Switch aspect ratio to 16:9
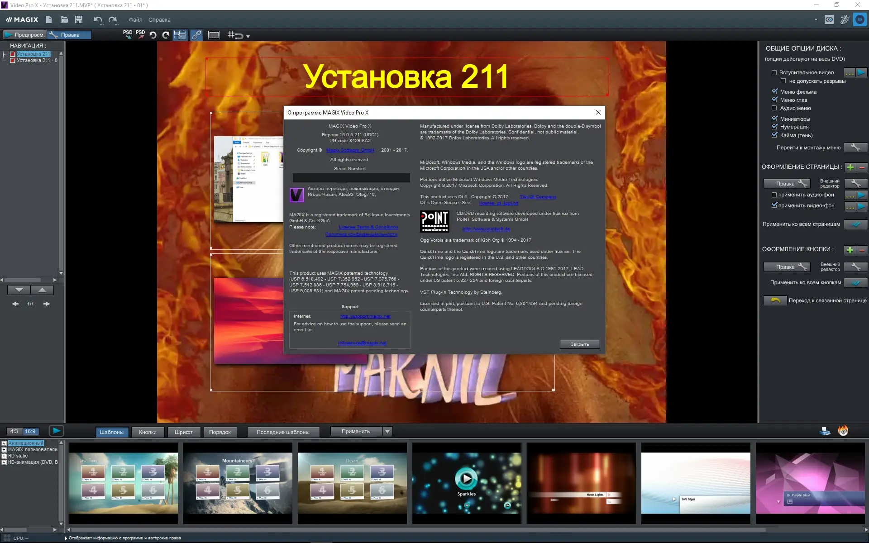869x543 pixels. 30,431
